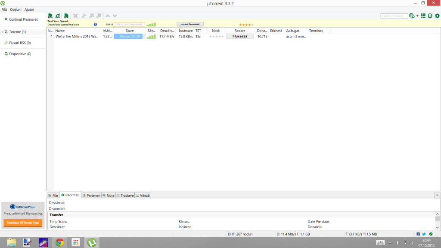Open the Opțiuni menu
Screen dimensions: 441x248
pos(16,9)
